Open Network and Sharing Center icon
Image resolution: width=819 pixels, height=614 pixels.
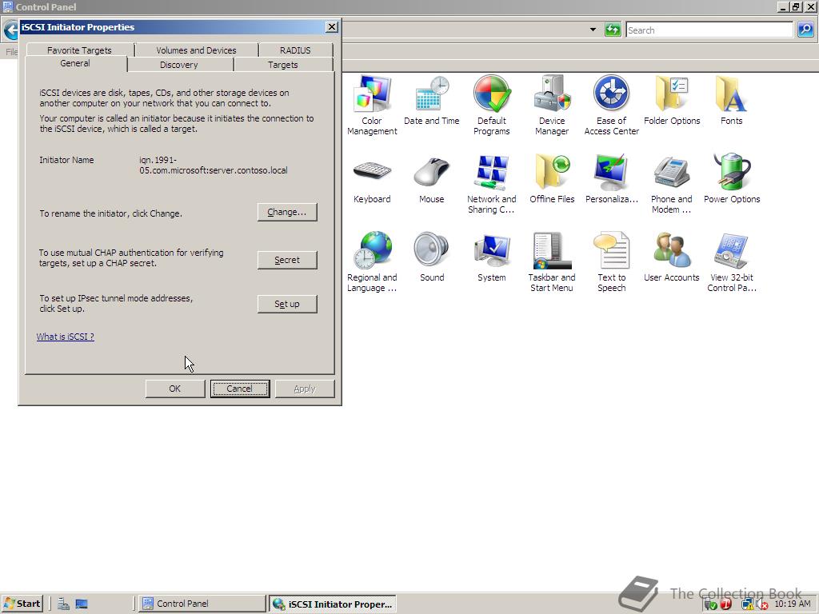click(492, 183)
